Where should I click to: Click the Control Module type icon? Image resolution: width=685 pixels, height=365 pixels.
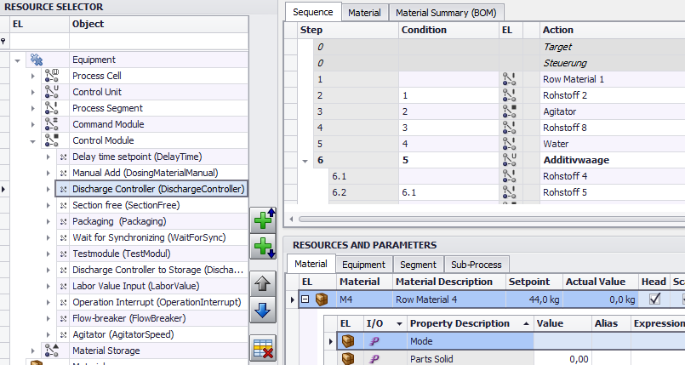point(52,140)
